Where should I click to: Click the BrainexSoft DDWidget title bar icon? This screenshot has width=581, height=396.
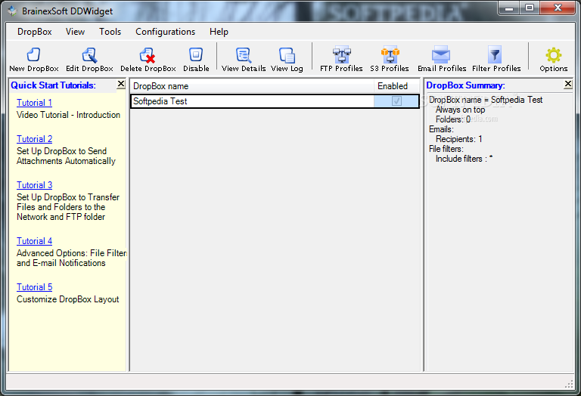pyautogui.click(x=12, y=11)
